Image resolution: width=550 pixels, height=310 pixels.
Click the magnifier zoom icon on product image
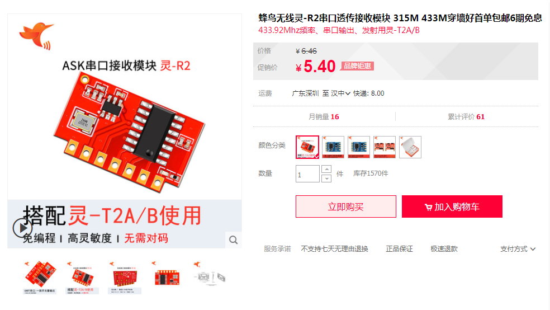pos(233,240)
